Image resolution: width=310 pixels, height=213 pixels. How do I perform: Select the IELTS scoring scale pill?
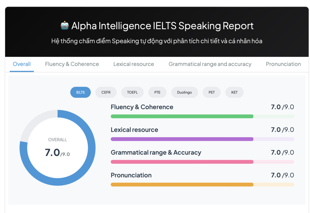[x=81, y=92]
